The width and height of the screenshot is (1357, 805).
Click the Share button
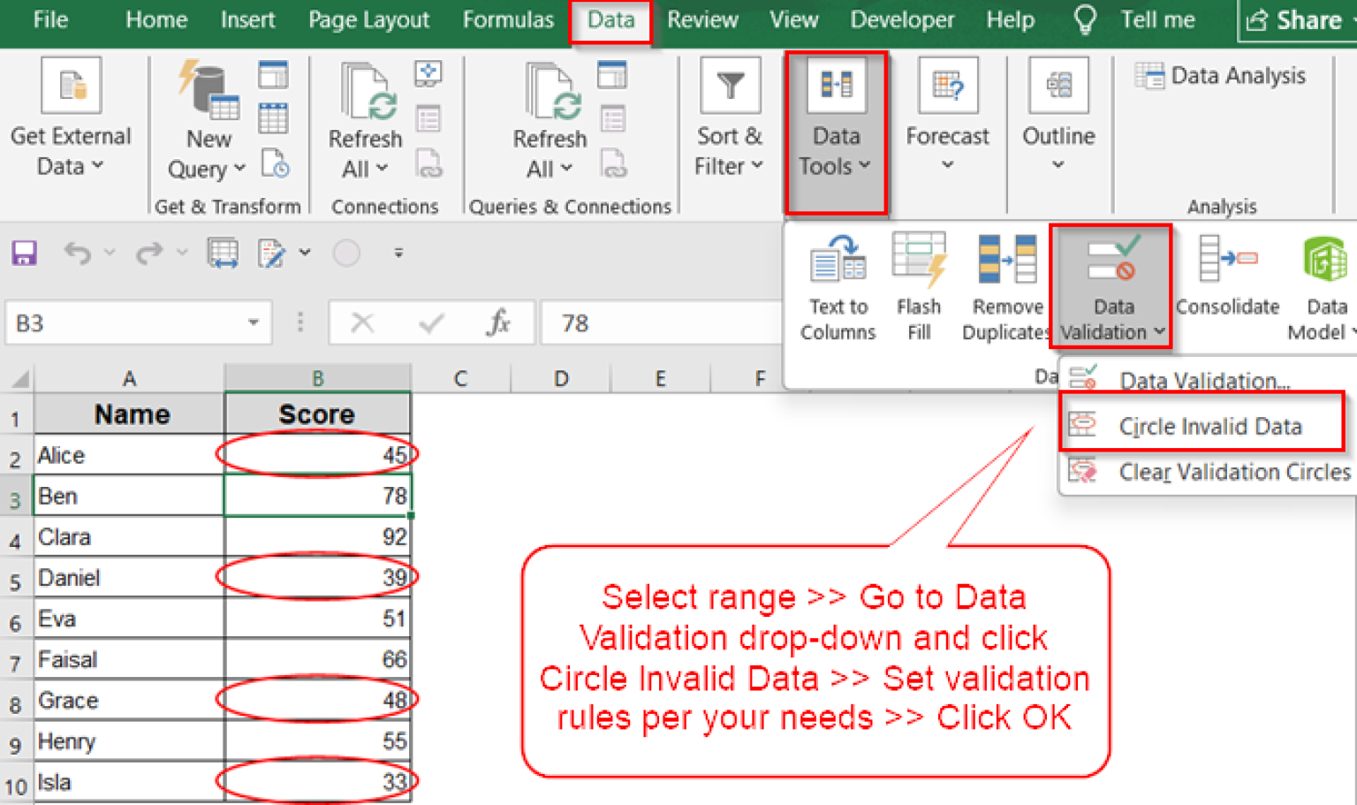(1295, 19)
